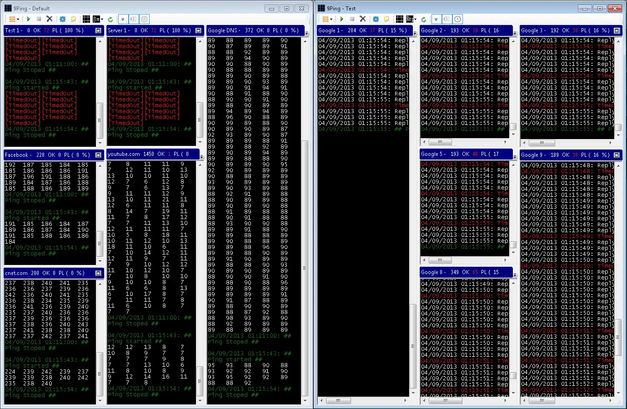The width and height of the screenshot is (627, 409).
Task: Click the 9Ping Default title bar app icon
Action: click(x=8, y=8)
